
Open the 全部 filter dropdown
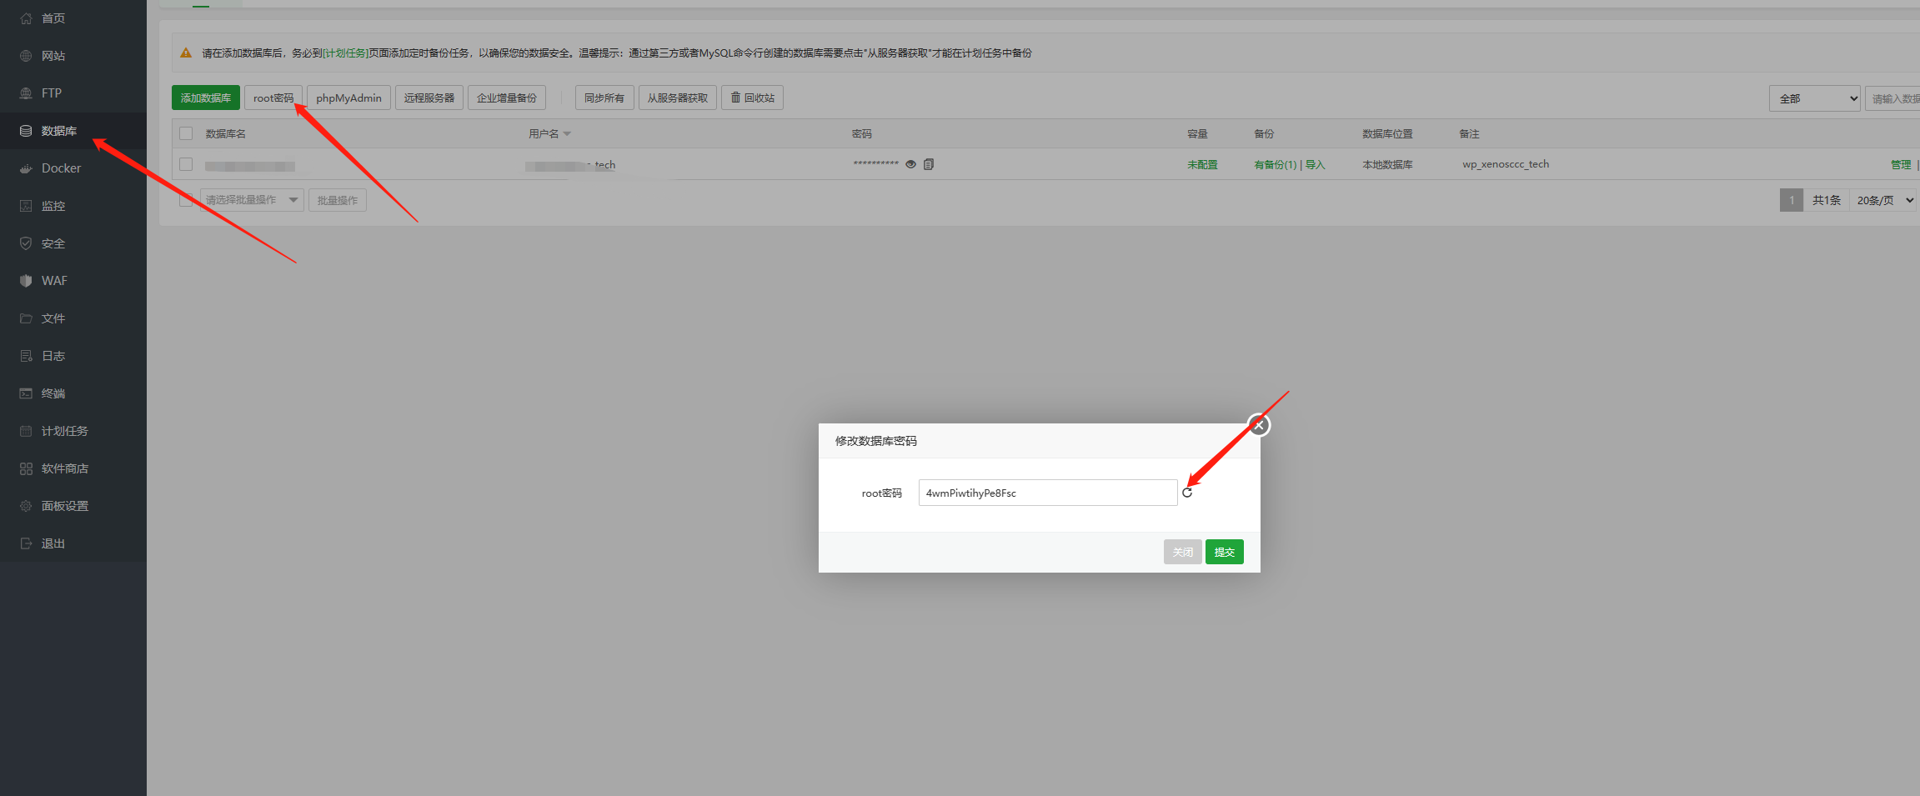pos(1814,98)
